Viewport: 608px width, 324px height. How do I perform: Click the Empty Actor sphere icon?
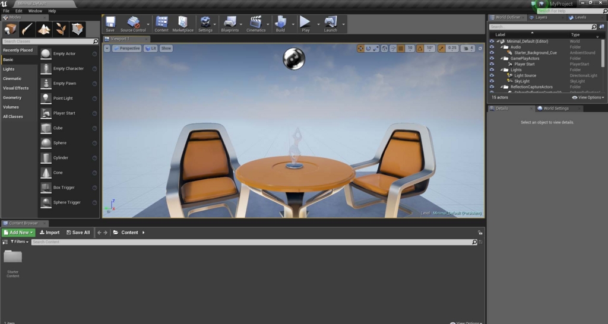(46, 54)
